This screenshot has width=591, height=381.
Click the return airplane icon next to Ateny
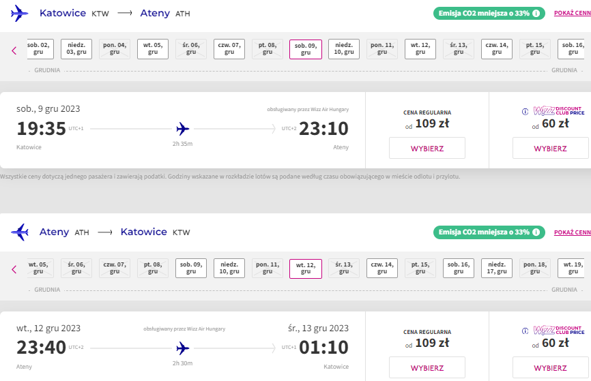[20, 232]
